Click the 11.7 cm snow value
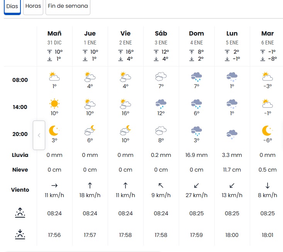 [x=232, y=170]
